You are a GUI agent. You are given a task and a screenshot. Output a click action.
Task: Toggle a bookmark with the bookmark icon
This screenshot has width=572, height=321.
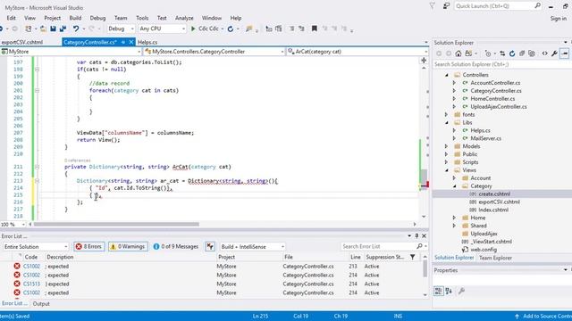point(314,29)
